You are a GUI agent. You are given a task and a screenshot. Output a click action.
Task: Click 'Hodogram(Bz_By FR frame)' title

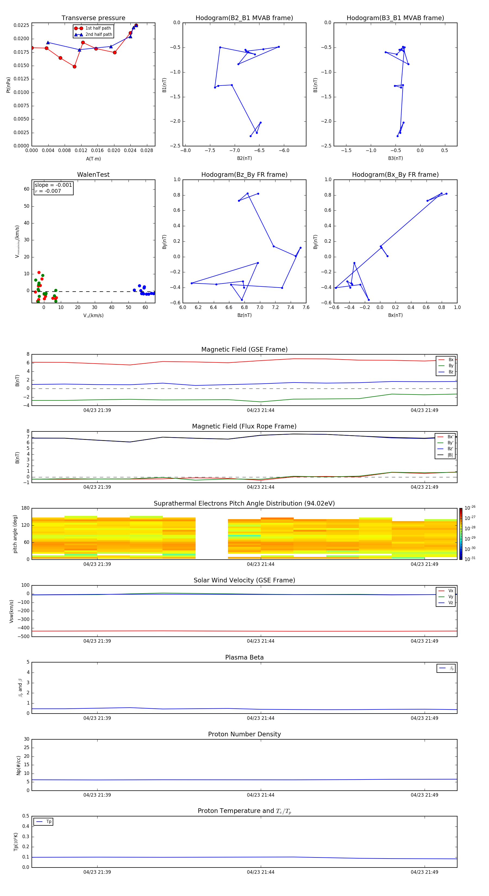click(244, 175)
